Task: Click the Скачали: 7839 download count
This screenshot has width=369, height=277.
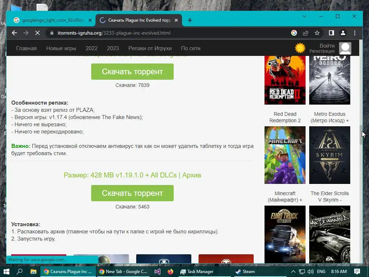Action: point(132,85)
